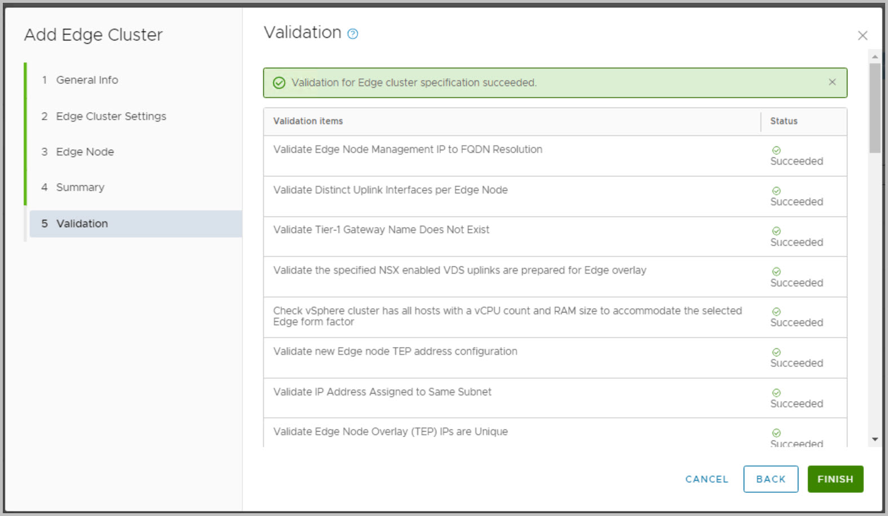Select the Summary step
The image size is (888, 516).
click(80, 187)
